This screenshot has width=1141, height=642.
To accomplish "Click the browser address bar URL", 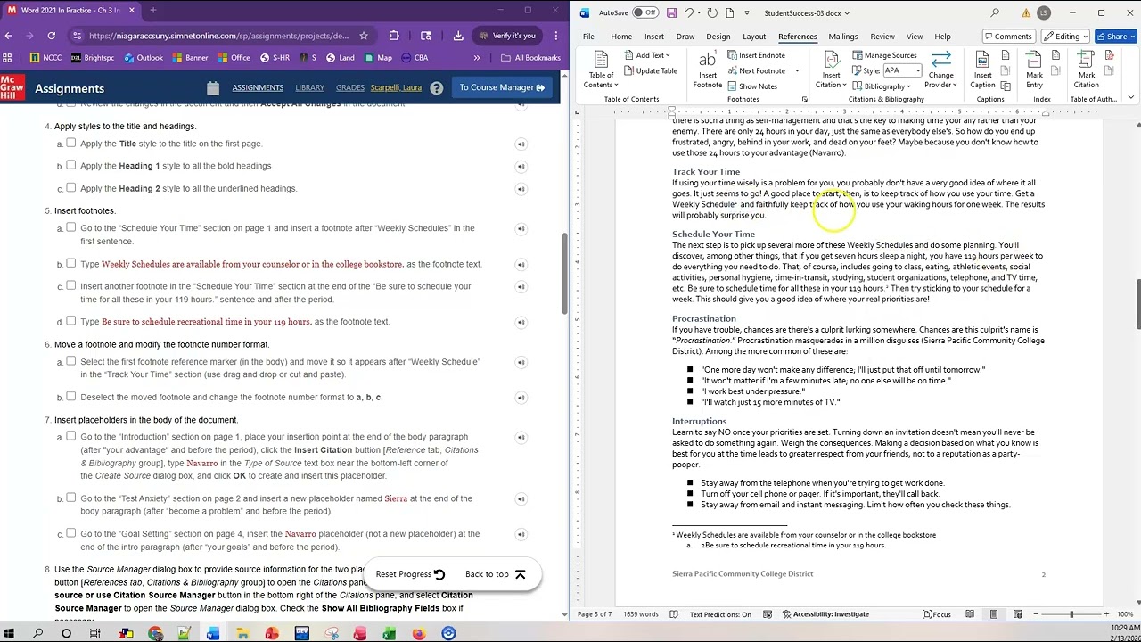I will [x=218, y=36].
